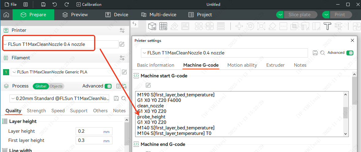Image resolution: width=361 pixels, height=152 pixels.
Task: Switch process scope to Objects
Action: coord(56,86)
